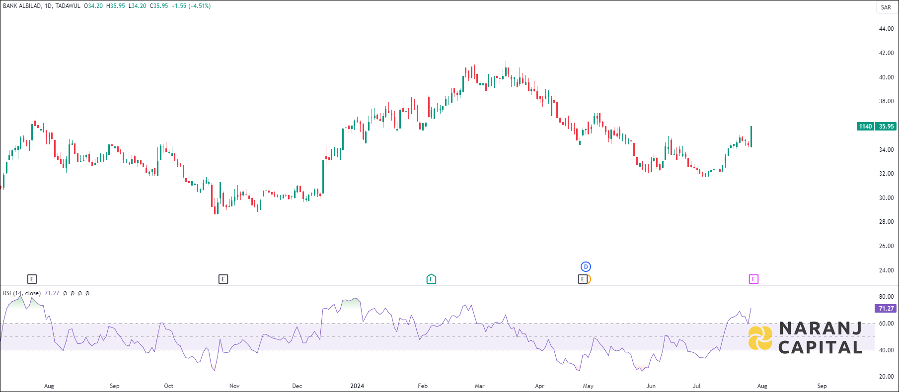
Task: Open the SAR currency selector
Action: (x=886, y=7)
